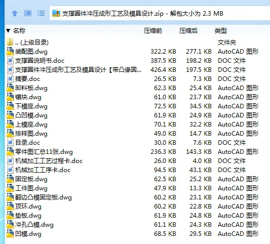Click file name 目录.doc
Viewport: 270px width, 244px height.
tap(27, 143)
